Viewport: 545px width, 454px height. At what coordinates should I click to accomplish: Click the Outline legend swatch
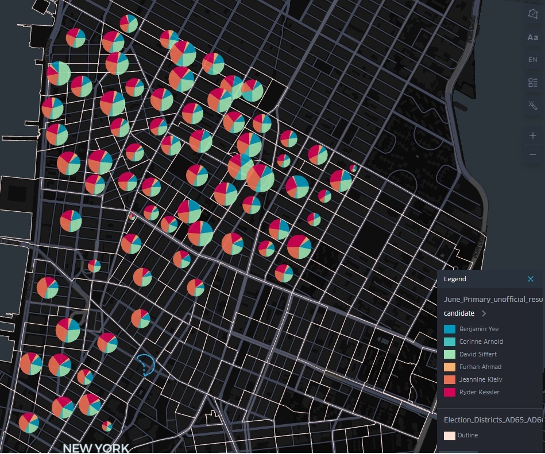450,436
